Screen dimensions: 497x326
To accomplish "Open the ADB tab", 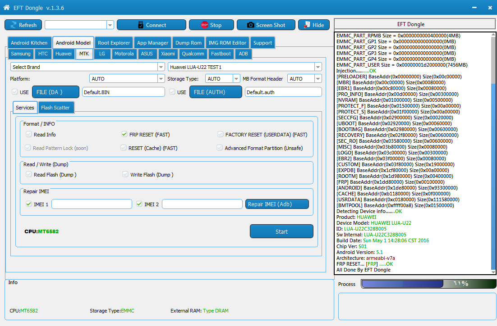I will 244,54.
